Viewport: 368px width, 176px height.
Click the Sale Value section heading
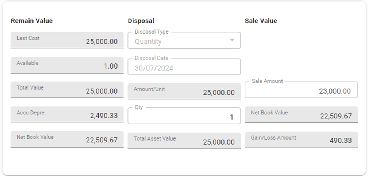[x=261, y=21]
